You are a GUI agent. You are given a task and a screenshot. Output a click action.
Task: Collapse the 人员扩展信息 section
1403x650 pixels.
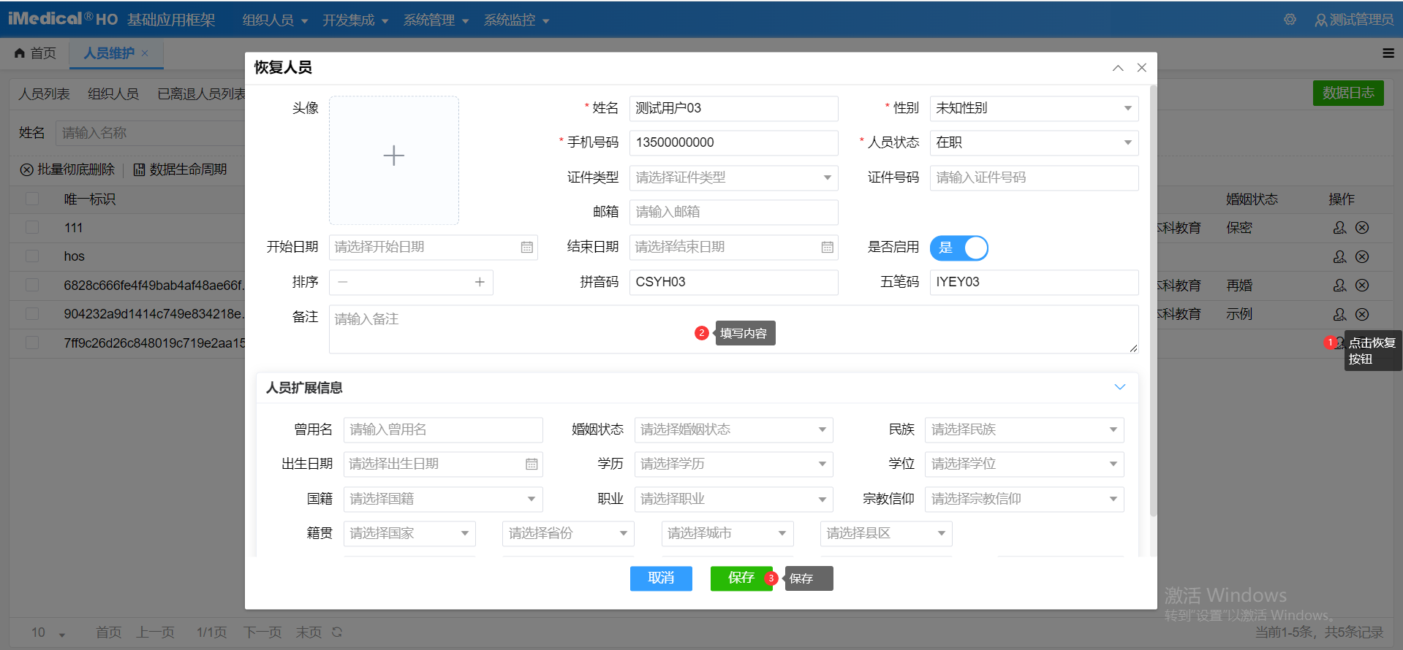pyautogui.click(x=1119, y=387)
